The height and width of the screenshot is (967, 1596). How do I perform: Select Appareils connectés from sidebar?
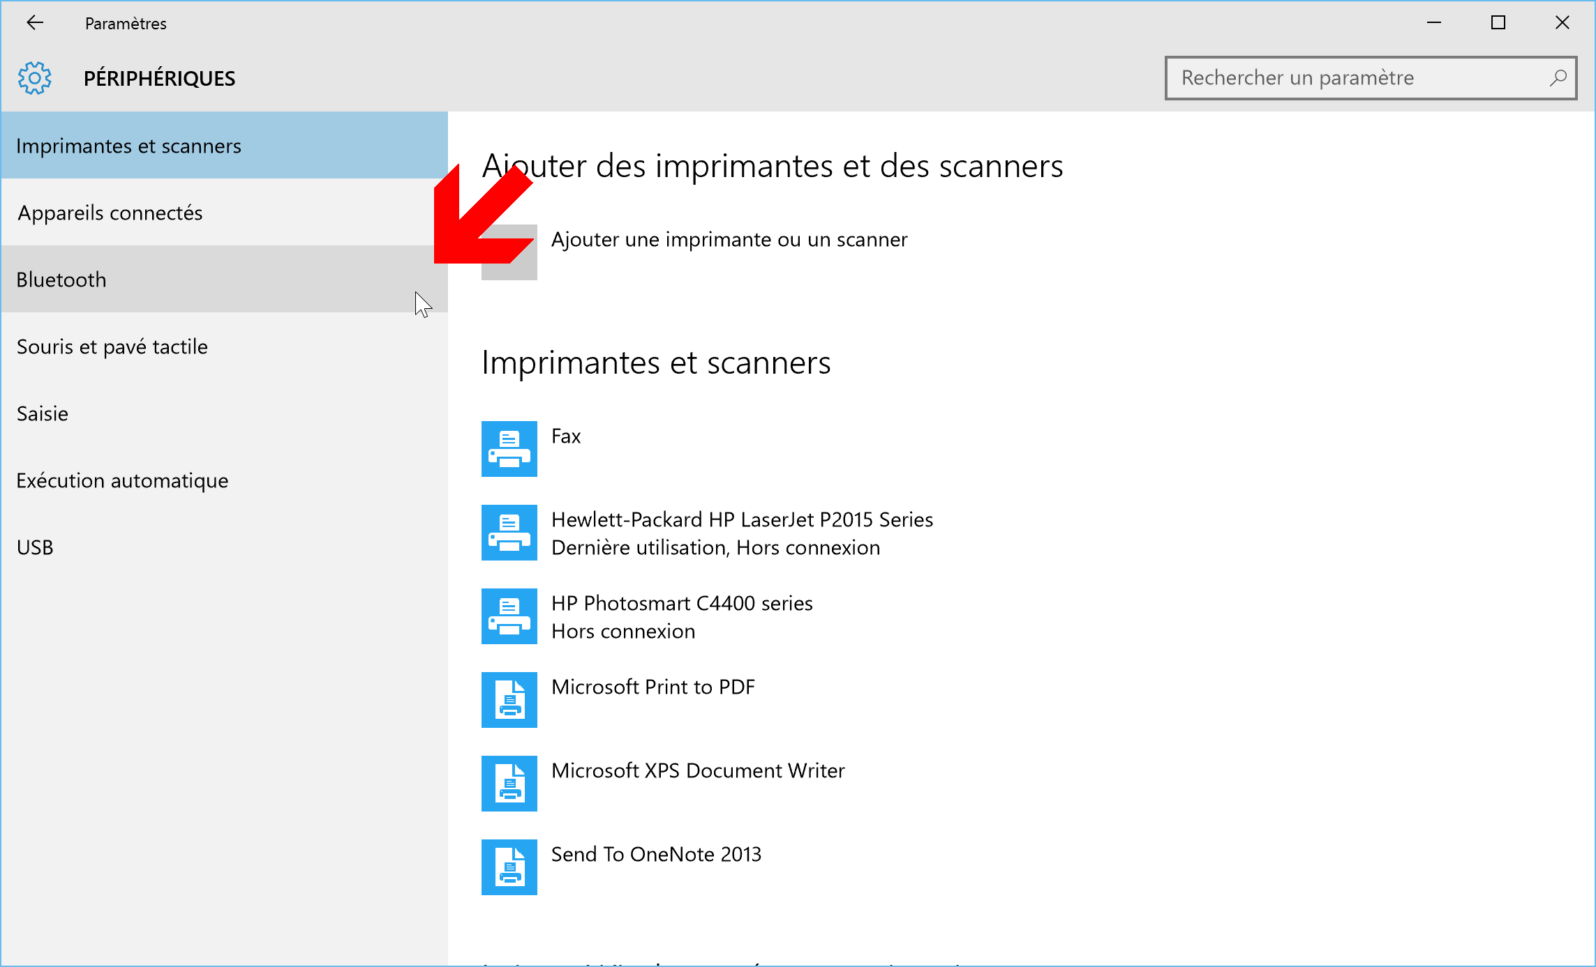pos(110,212)
